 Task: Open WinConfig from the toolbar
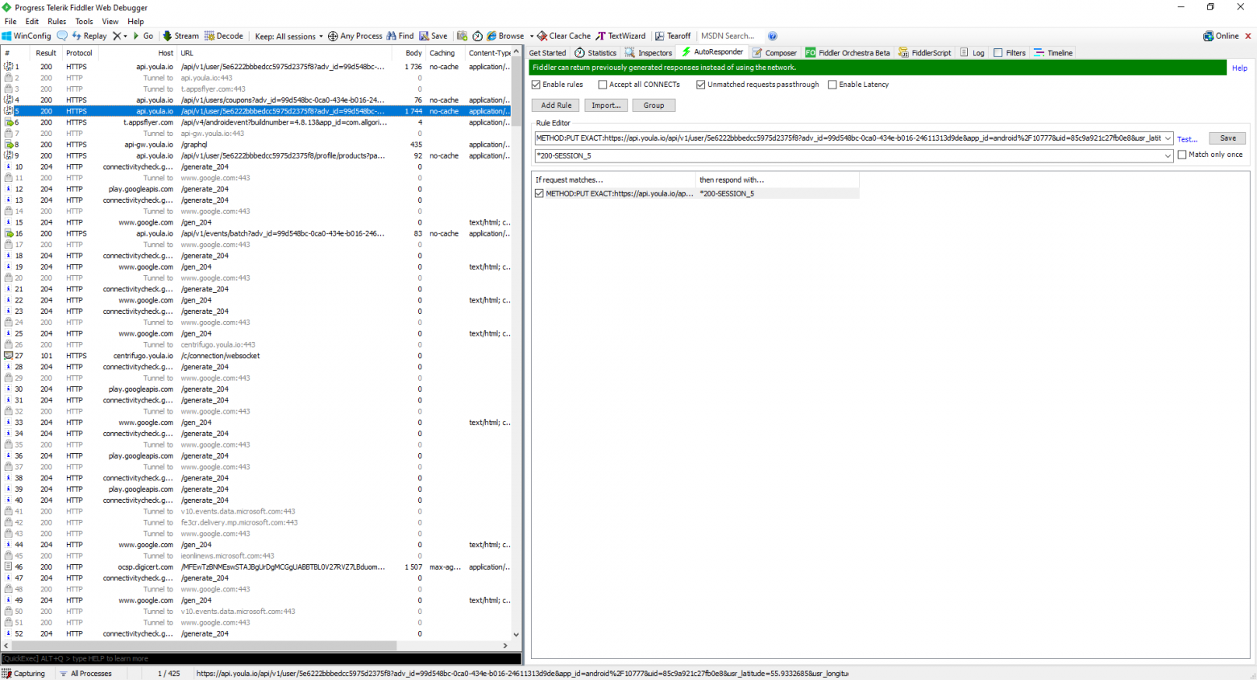coord(27,36)
